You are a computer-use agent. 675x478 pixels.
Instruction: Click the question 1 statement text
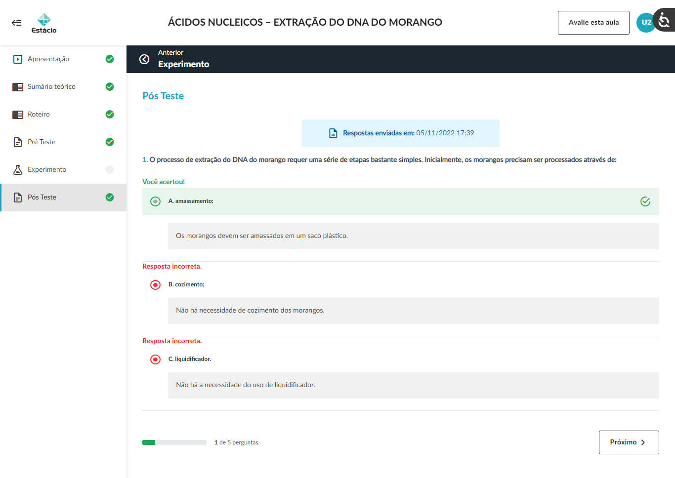point(380,159)
